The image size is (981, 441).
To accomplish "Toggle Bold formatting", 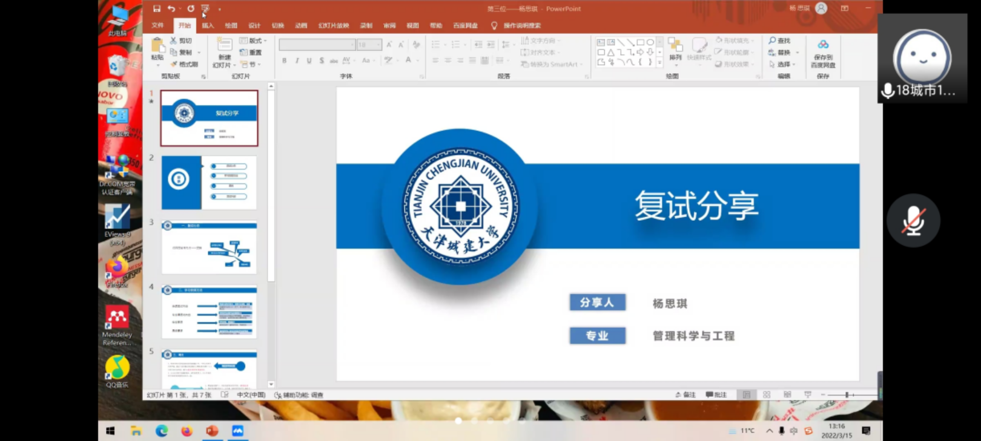I will [284, 60].
